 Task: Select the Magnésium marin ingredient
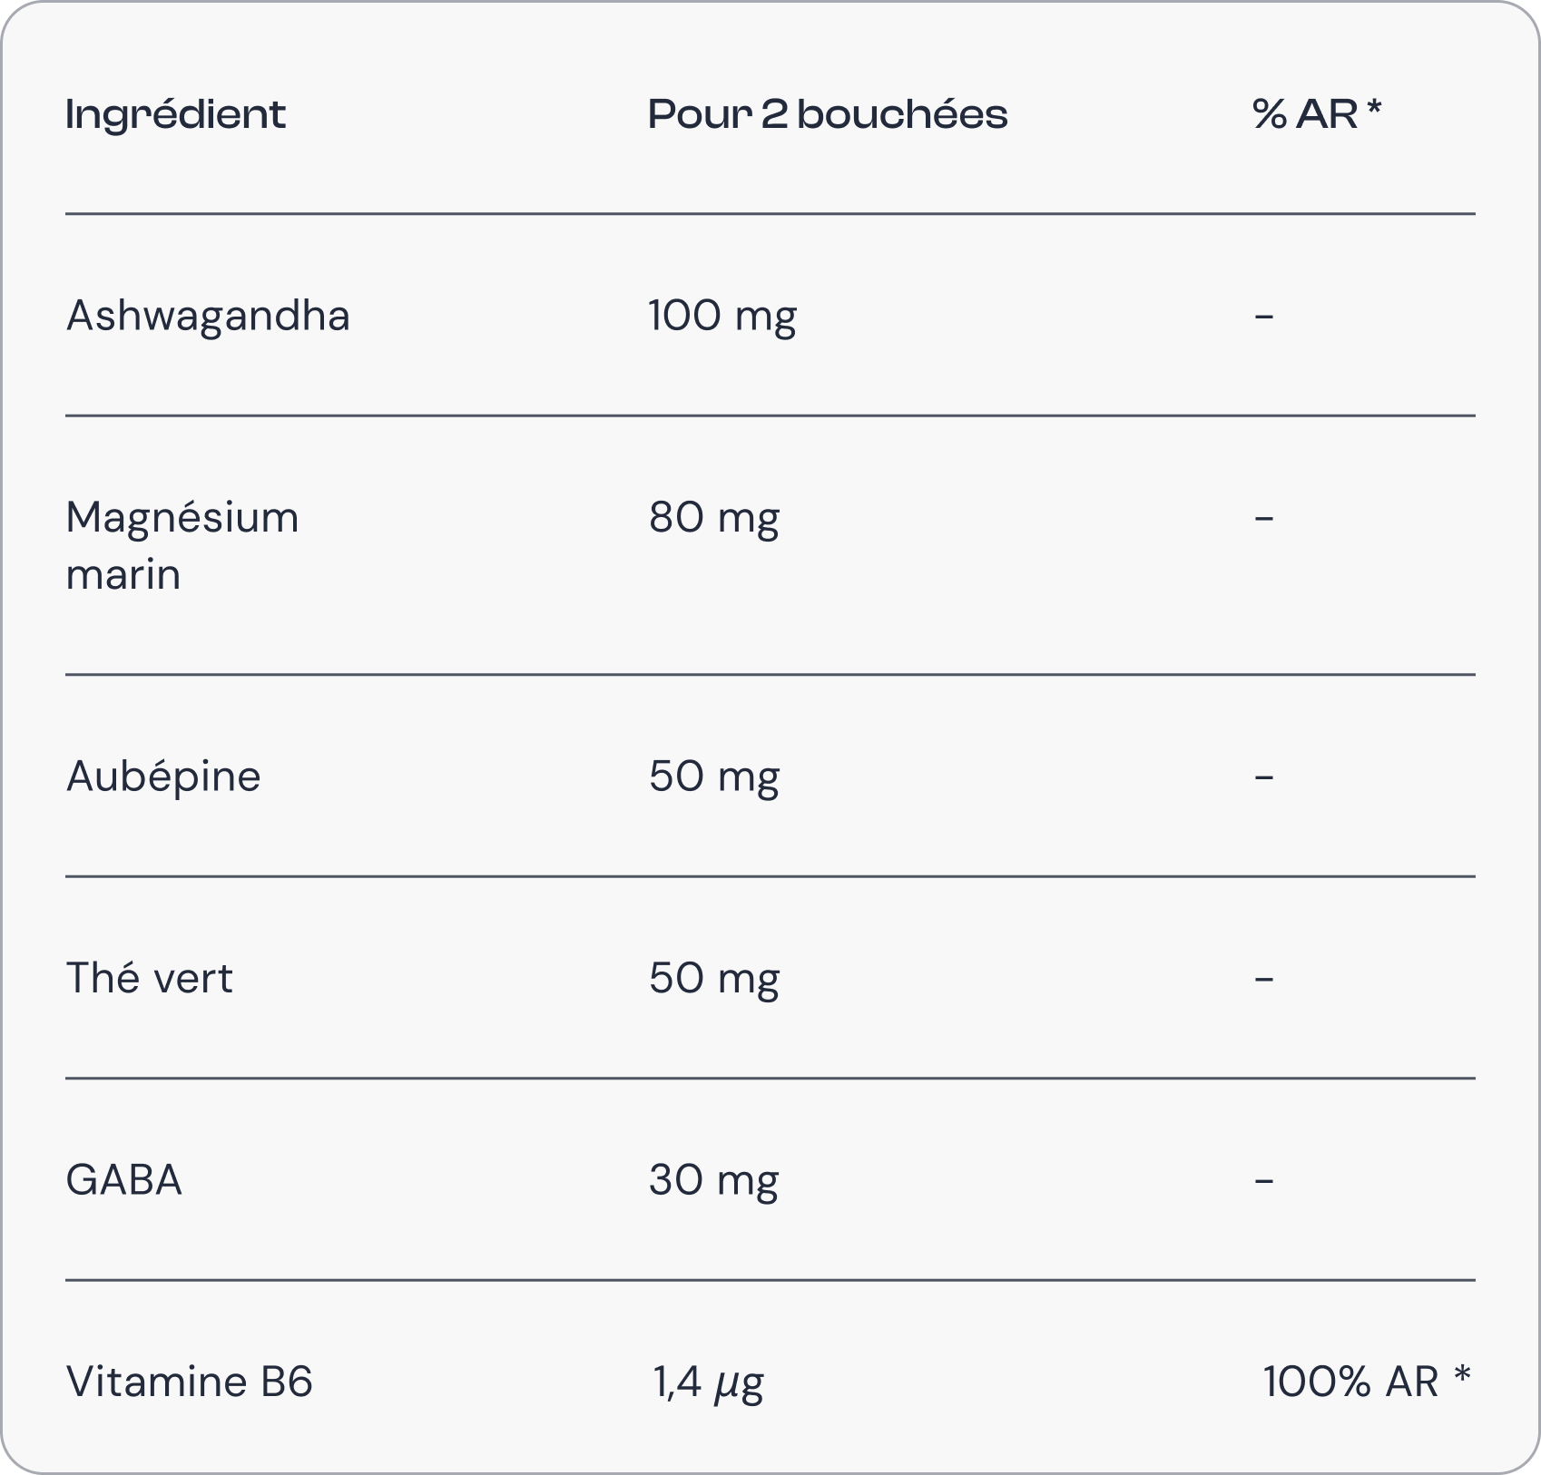[x=182, y=545]
